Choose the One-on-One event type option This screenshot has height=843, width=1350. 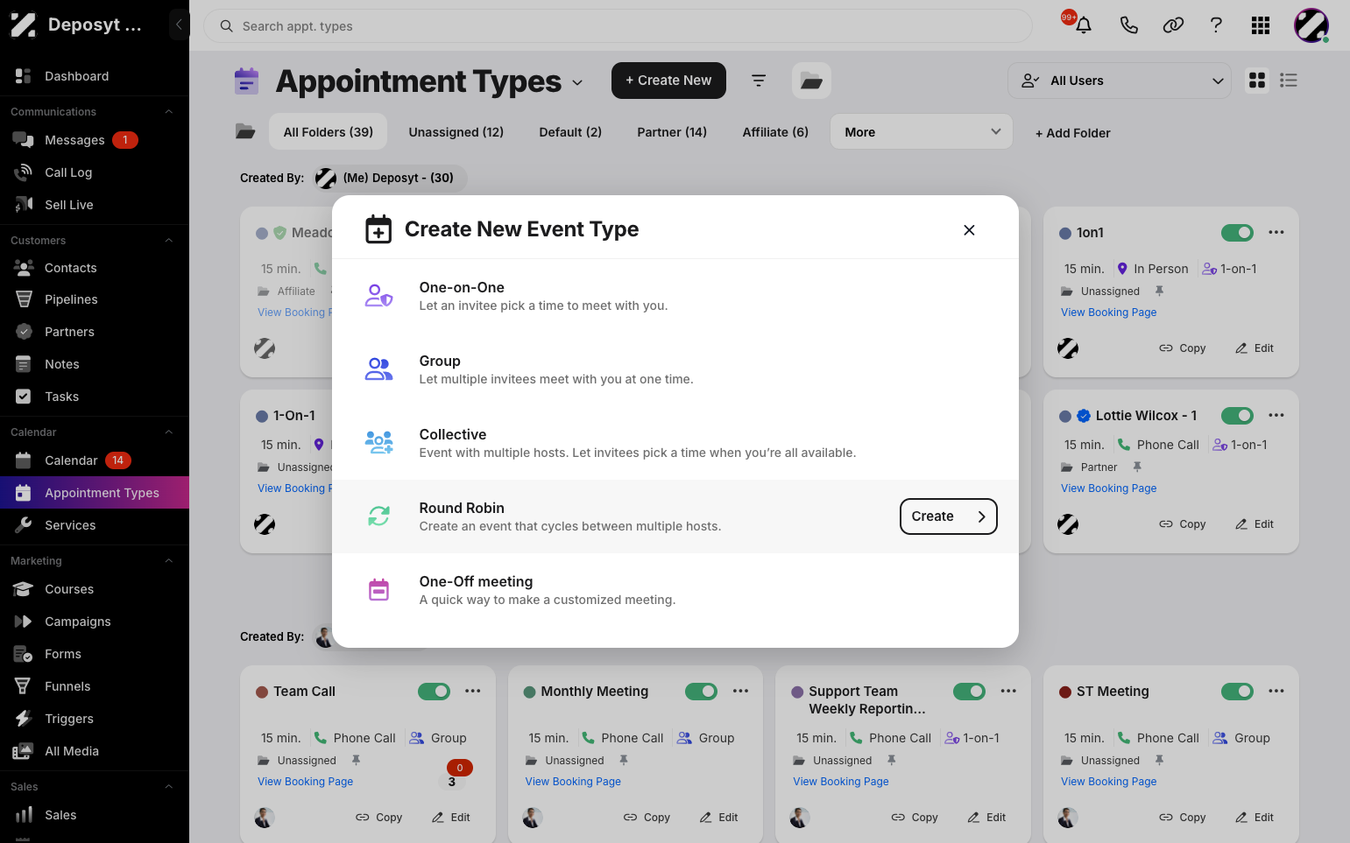pyautogui.click(x=675, y=296)
